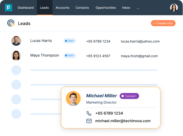
Task: Click phone number +65 6789 1234 for Lucas Harris
Action: pos(98,41)
